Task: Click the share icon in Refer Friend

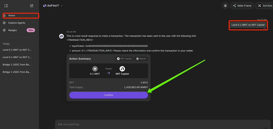Action: click(234, 6)
